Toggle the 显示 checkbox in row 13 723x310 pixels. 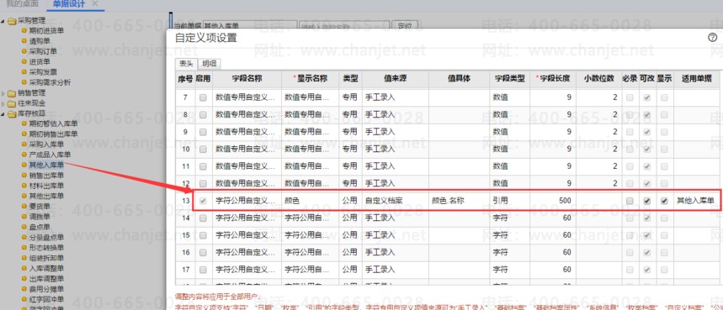(664, 201)
